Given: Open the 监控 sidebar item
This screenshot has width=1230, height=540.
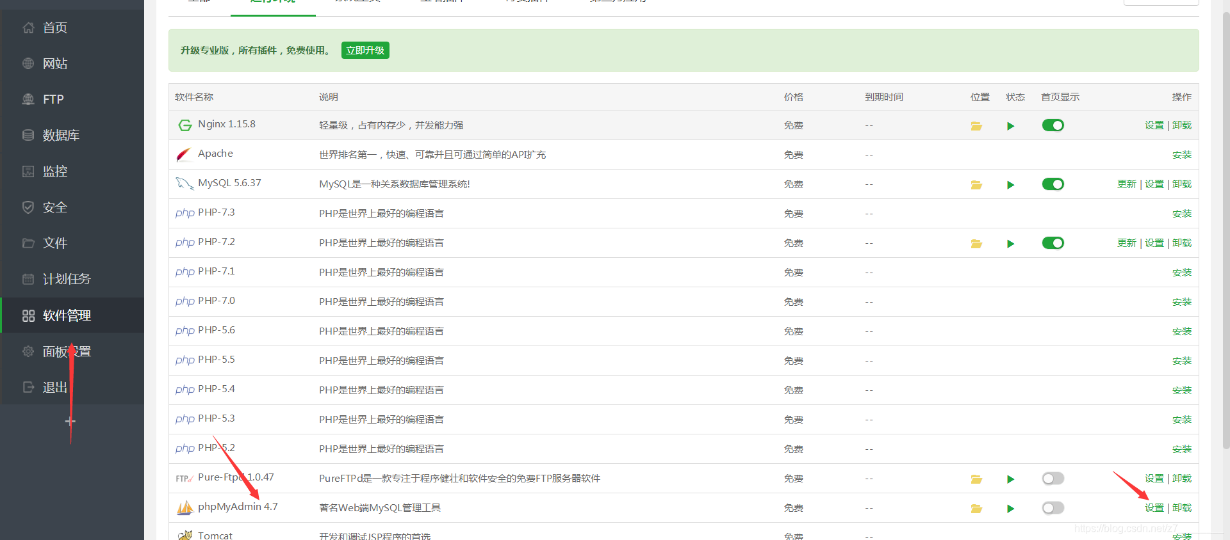Looking at the screenshot, I should pyautogui.click(x=72, y=171).
